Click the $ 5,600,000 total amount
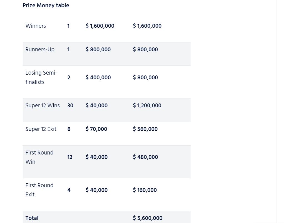Viewport: 284px width, 223px height. [x=148, y=218]
